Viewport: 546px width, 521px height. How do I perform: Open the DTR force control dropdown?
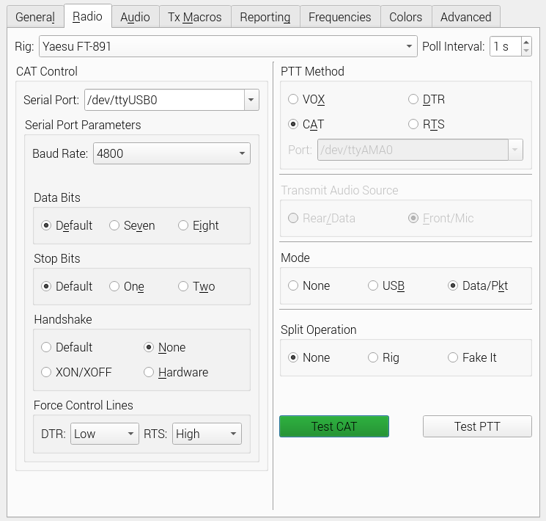coord(105,434)
